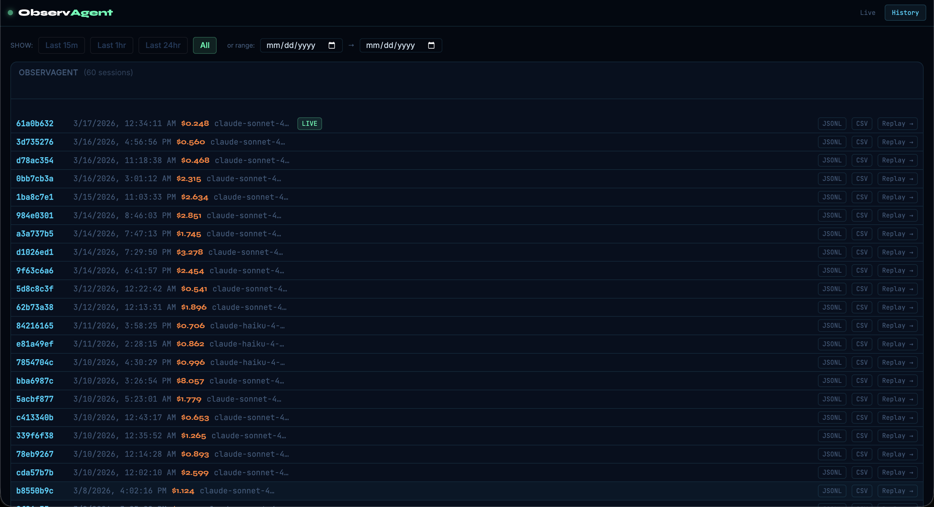Open the end date calendar picker icon

tap(431, 45)
